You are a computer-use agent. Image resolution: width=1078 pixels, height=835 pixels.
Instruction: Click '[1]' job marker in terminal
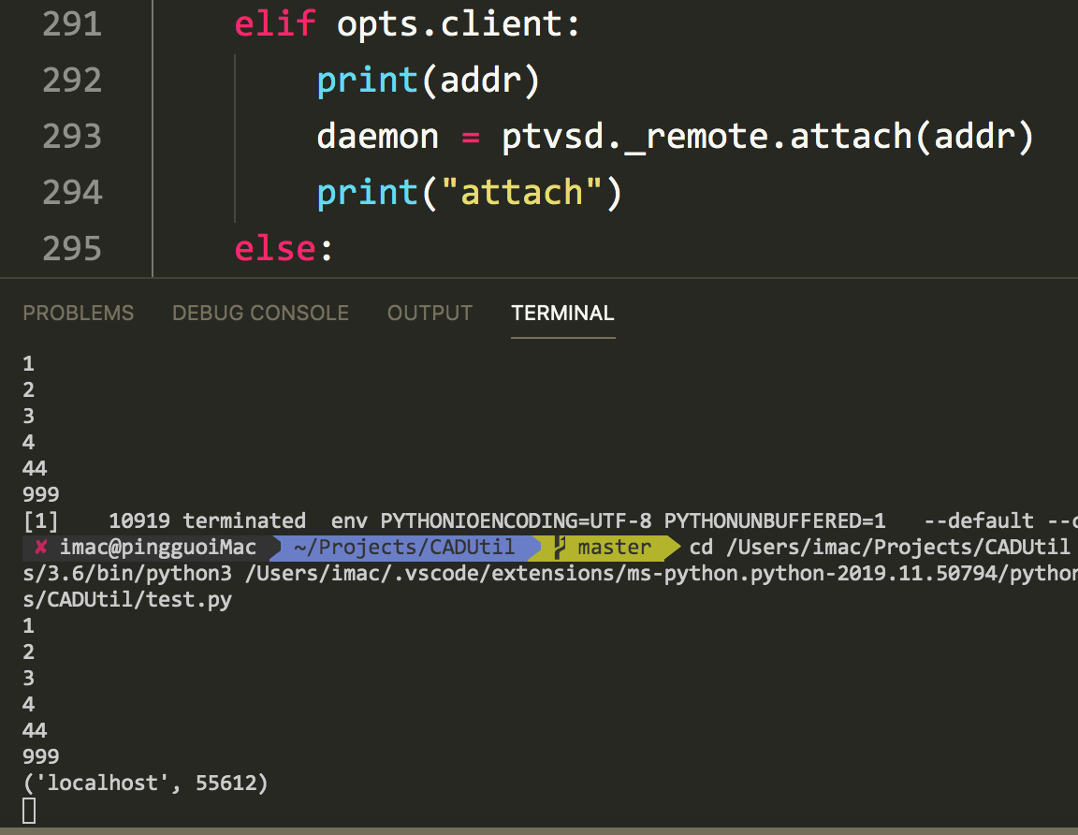pos(40,520)
